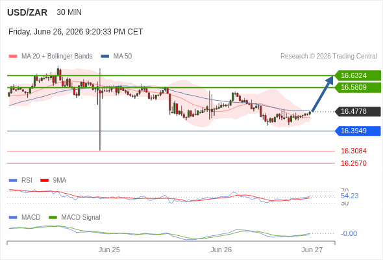Click the blue MACD legend swatch

pyautogui.click(x=13, y=218)
